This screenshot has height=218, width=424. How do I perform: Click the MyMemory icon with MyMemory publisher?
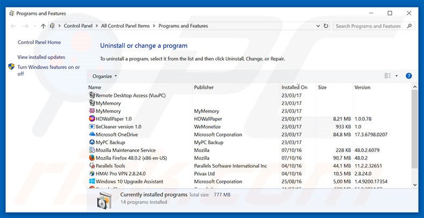pos(92,111)
